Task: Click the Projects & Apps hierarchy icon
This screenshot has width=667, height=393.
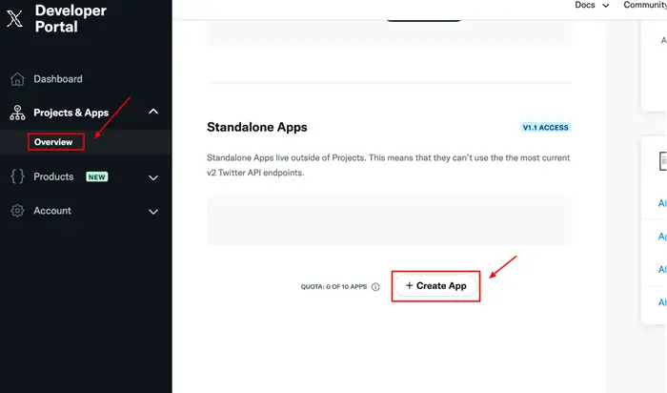Action: coord(17,113)
